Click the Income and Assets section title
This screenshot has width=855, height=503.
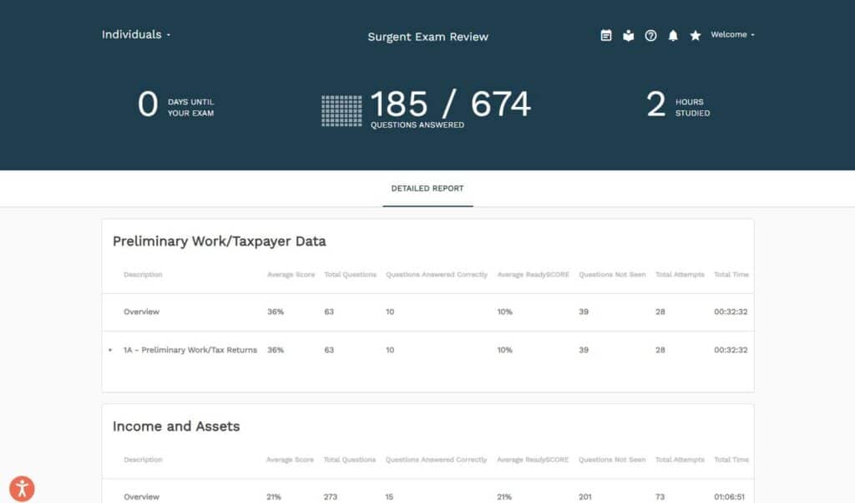tap(176, 426)
